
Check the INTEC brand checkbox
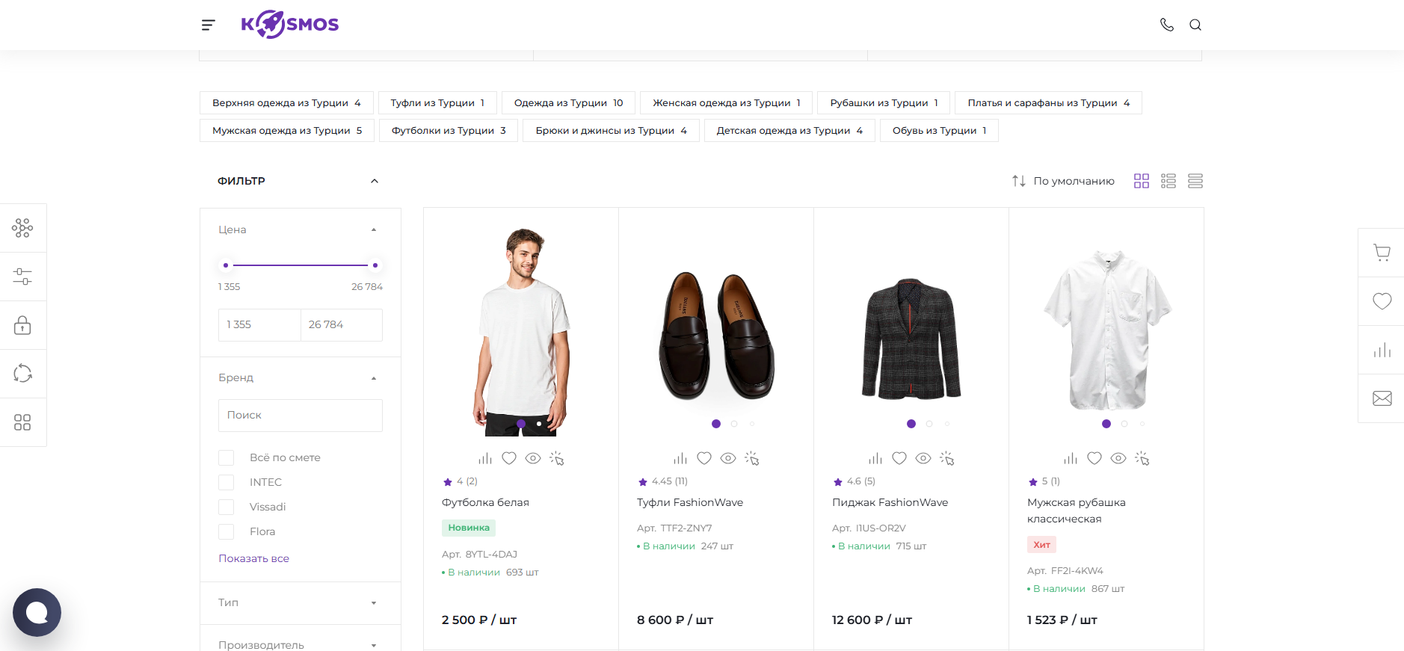(x=227, y=482)
